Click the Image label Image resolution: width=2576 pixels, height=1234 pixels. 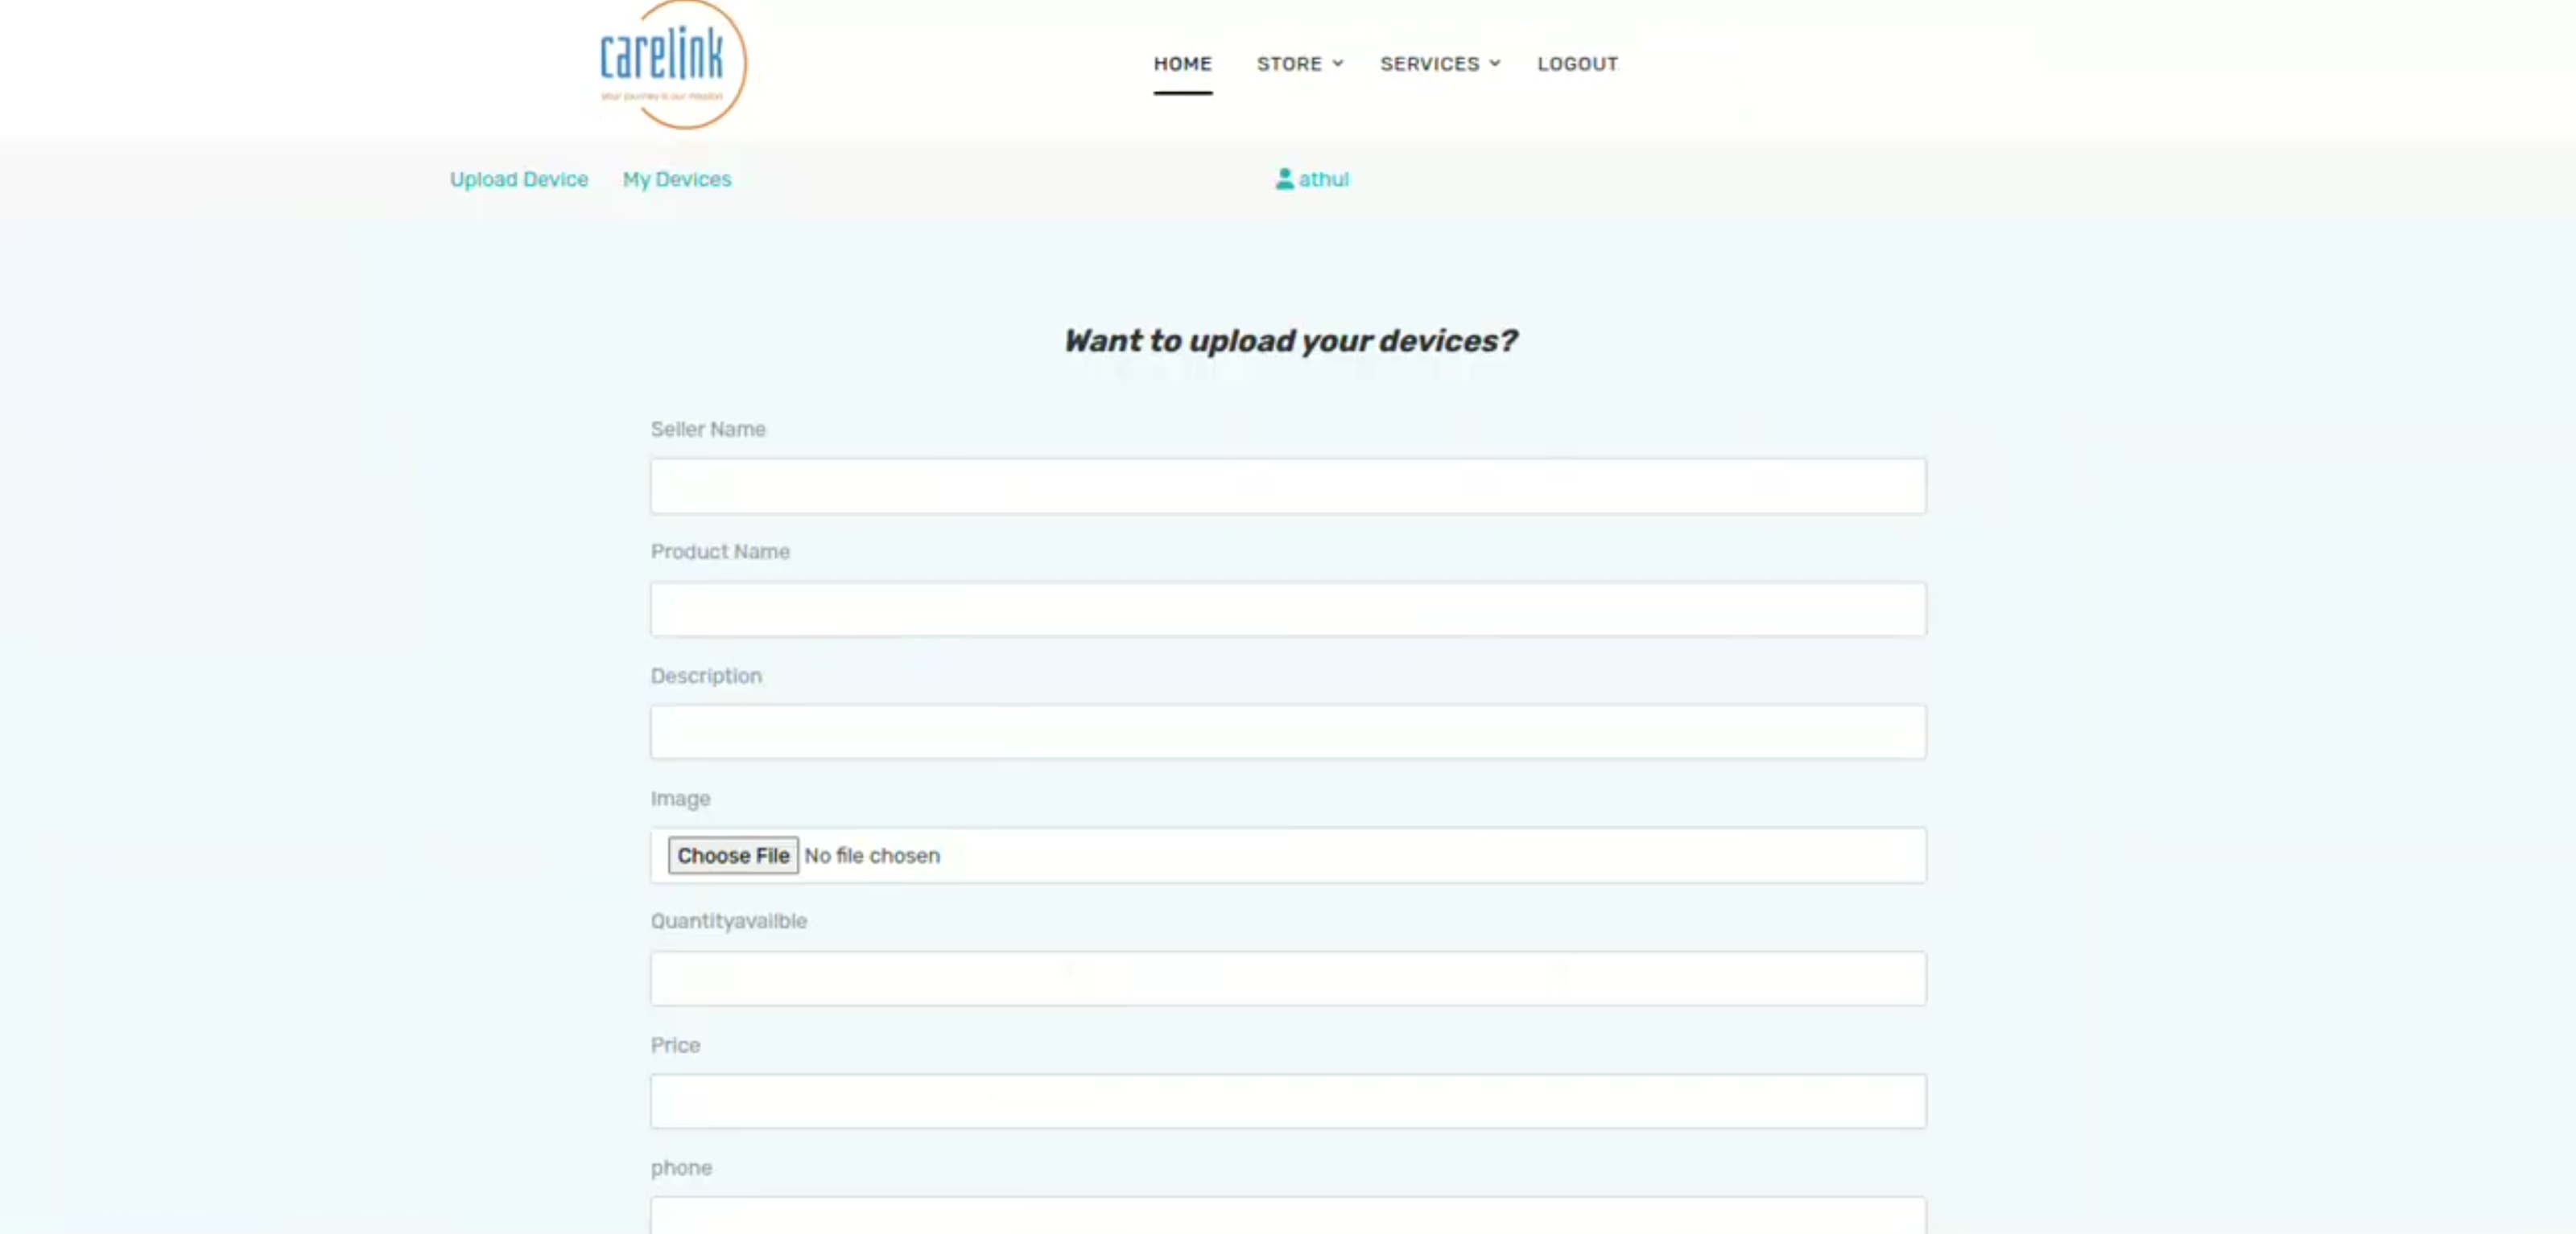(680, 798)
